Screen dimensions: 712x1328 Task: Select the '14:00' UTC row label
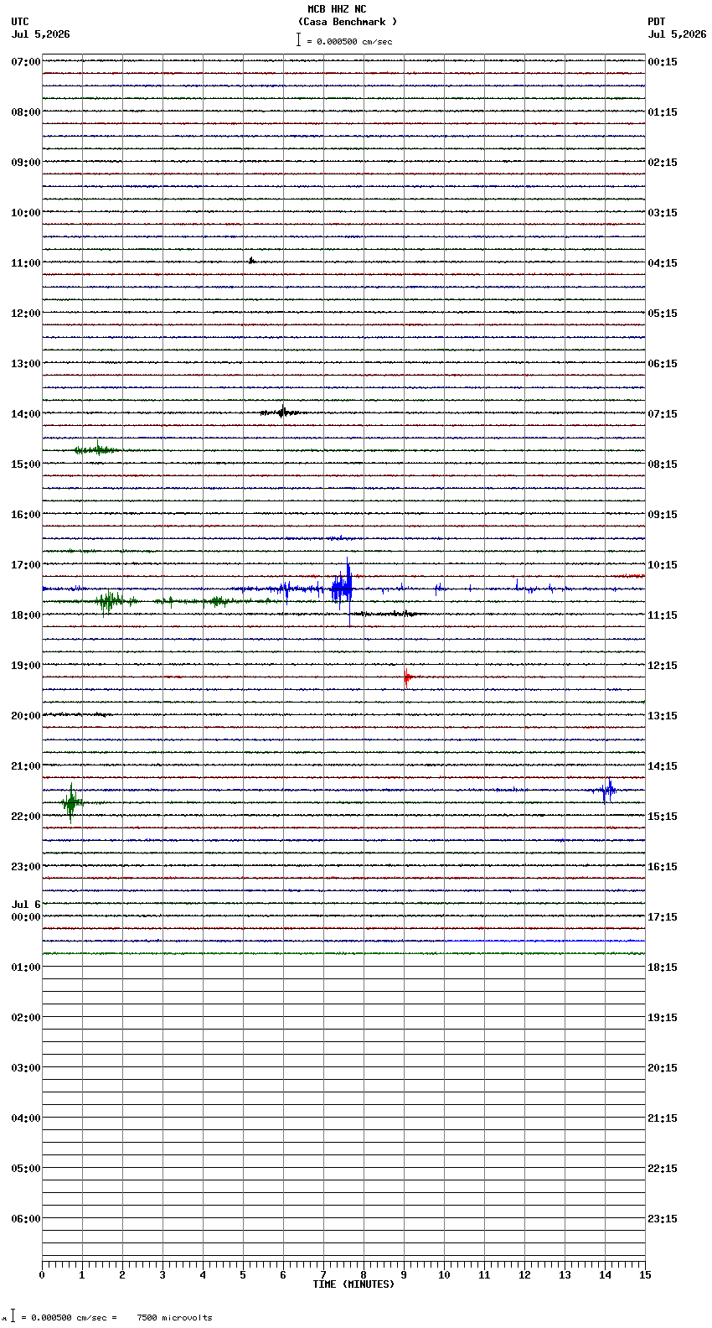click(26, 414)
